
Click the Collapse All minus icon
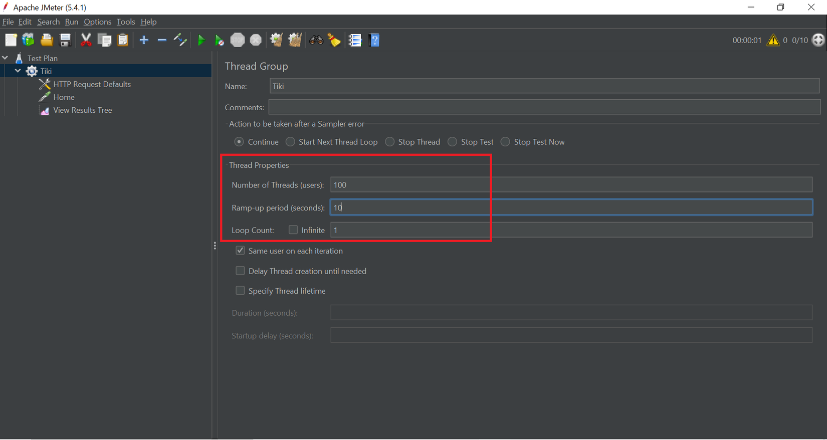click(x=162, y=40)
